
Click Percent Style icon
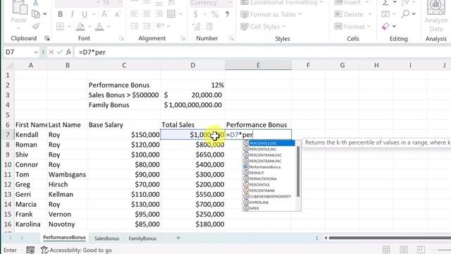point(215,14)
